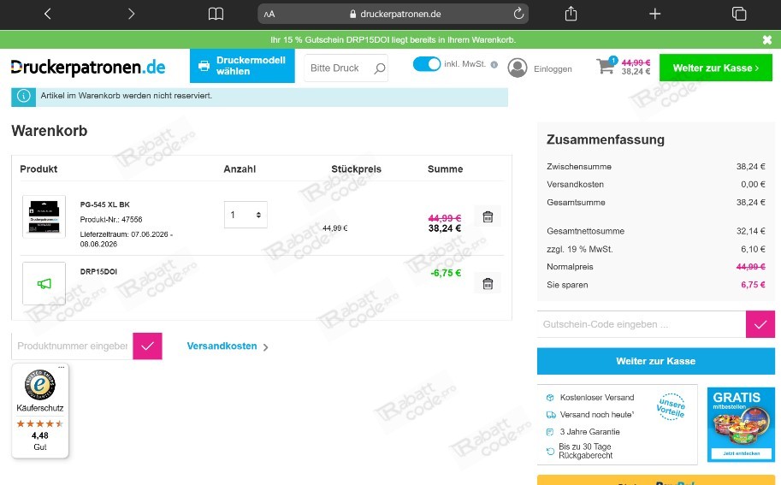
Task: Open Safari bookmarks book icon
Action: point(216,14)
